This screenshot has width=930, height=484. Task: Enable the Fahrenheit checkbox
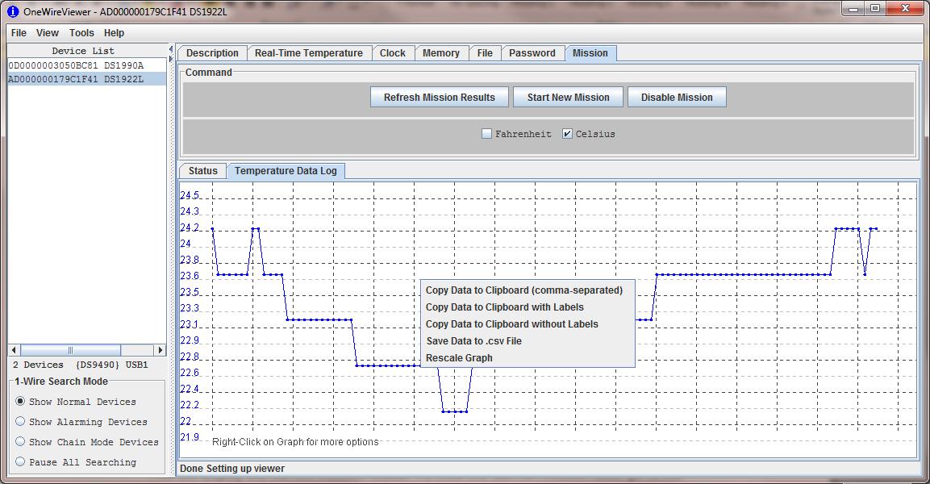pos(486,134)
